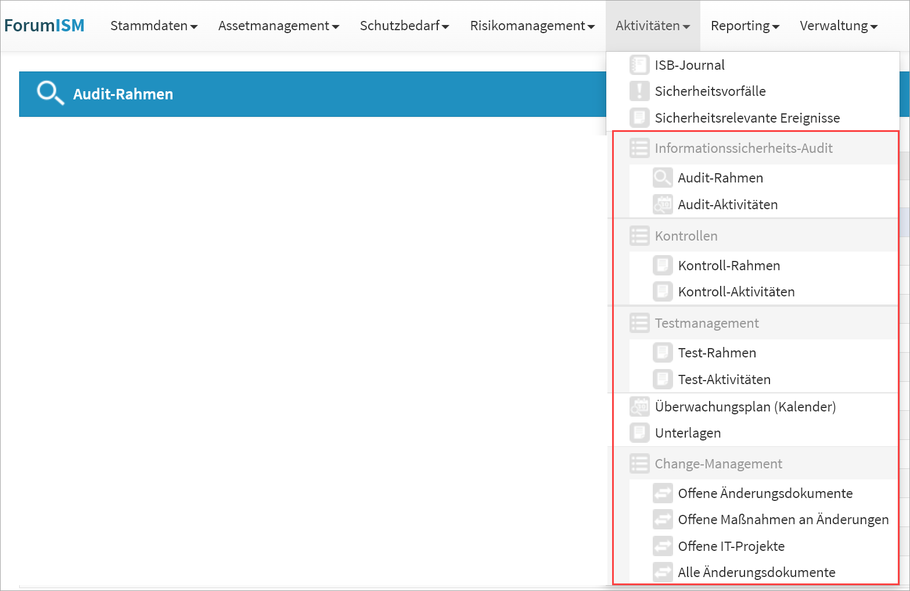Click the Überwachungsplan calendar icon
The width and height of the screenshot is (910, 591).
639,407
